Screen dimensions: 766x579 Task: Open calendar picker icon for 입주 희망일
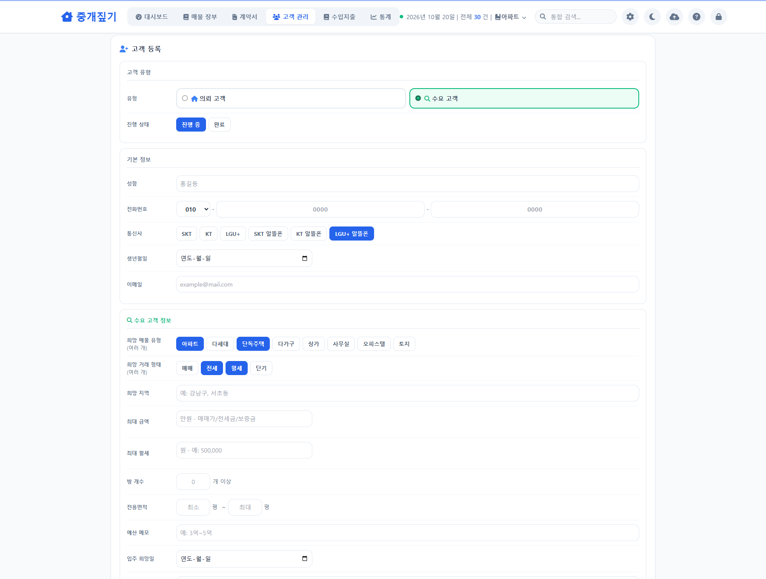[305, 559]
